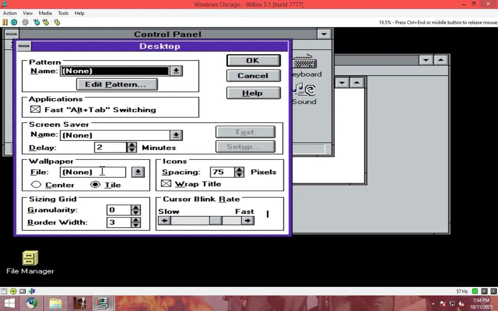Open the Tools menu

(63, 13)
